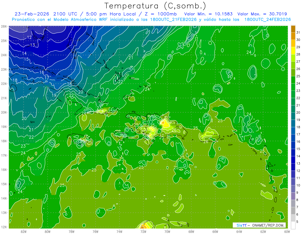Click the "22N" latitude axis label
305x235 pixels.
(4, 84)
